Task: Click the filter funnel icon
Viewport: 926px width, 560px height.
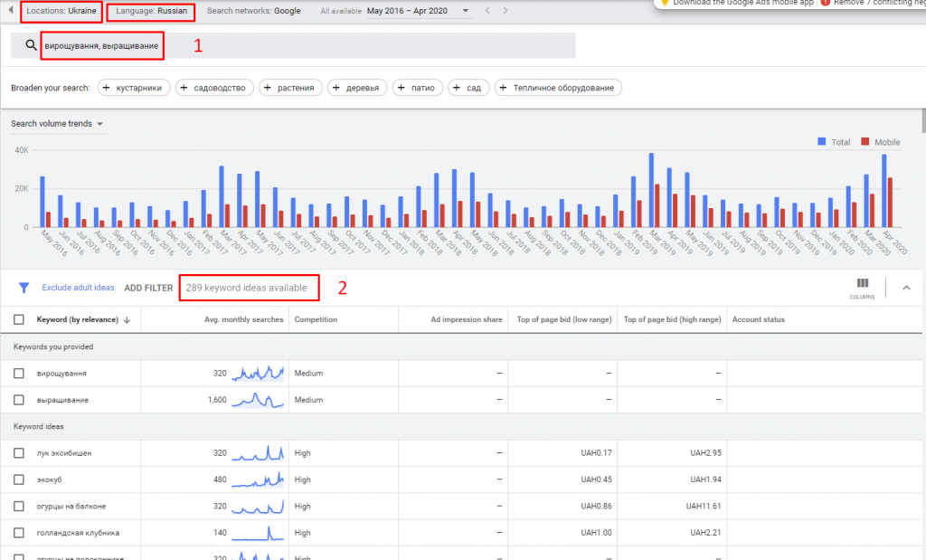Action: 25,288
